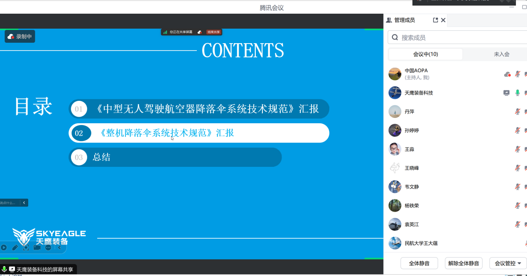This screenshot has height=276, width=527.
Task: Open the three-dots more options icon
Action: coord(48,248)
